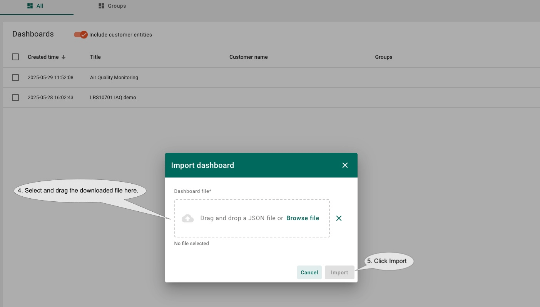Click the Created time sort arrow
Screen dimensions: 540x307
coord(64,57)
